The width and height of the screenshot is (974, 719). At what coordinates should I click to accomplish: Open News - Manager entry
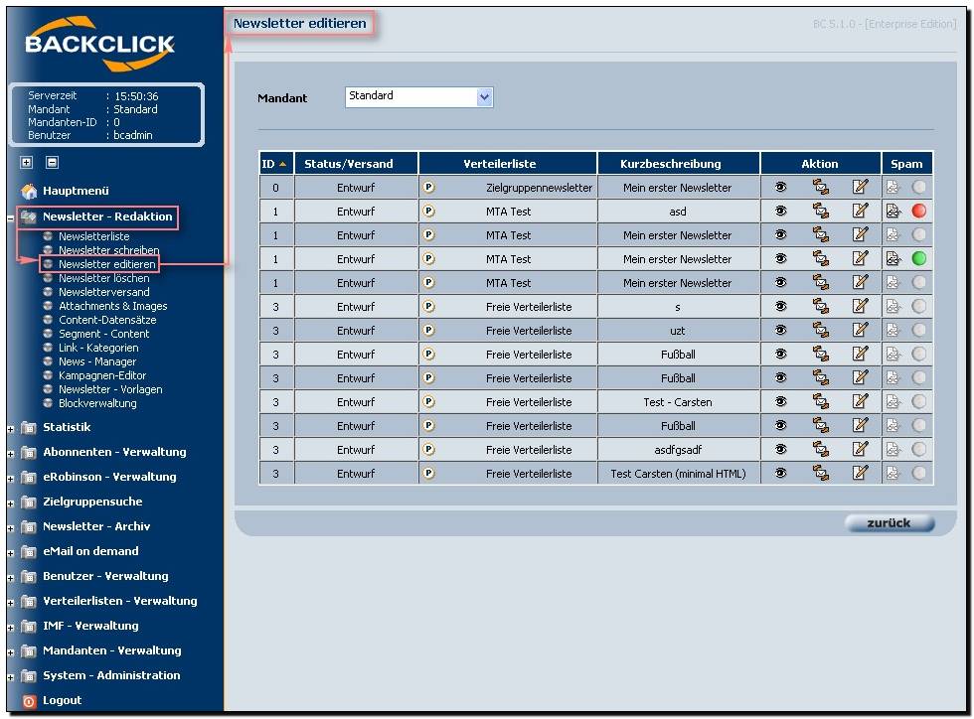(x=97, y=361)
